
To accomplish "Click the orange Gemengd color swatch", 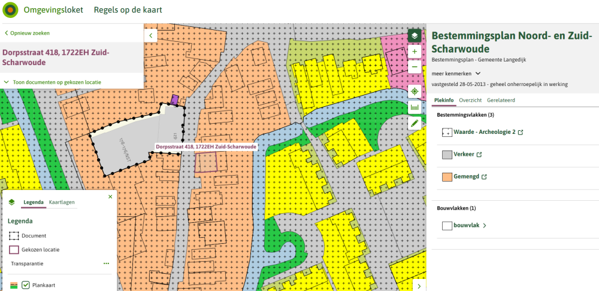I will [x=446, y=177].
